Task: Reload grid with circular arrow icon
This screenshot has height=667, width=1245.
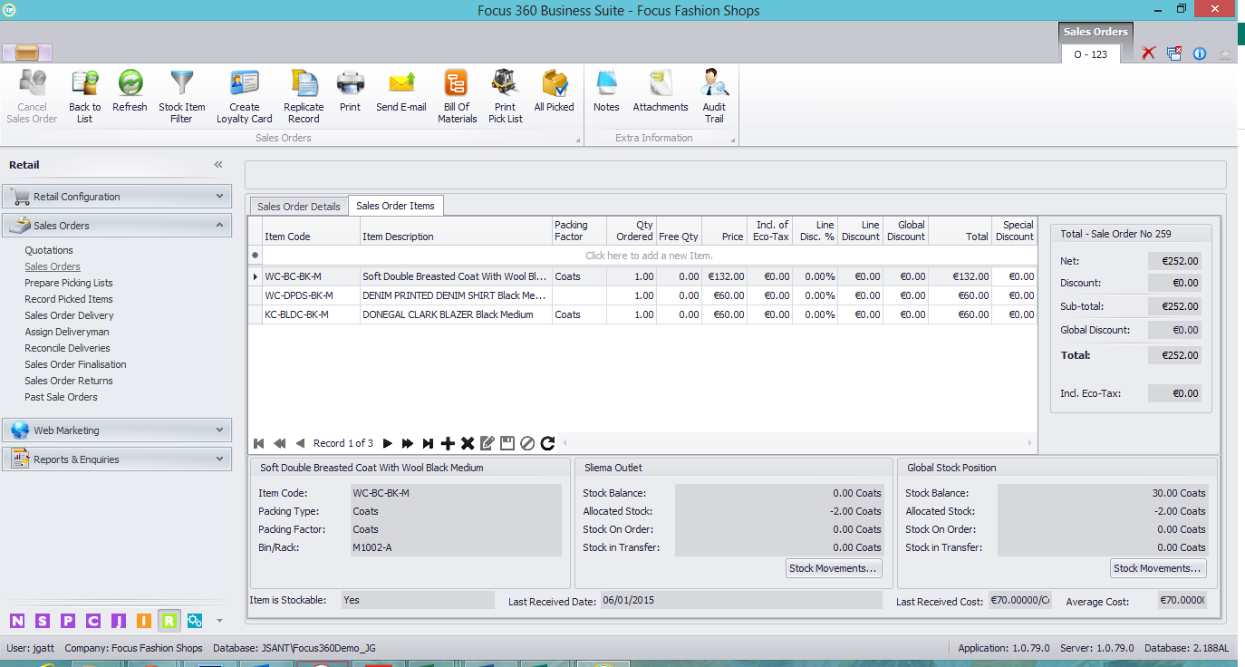Action: tap(547, 443)
